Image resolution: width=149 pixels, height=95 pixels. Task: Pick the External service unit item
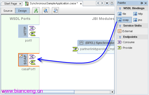point(125,31)
